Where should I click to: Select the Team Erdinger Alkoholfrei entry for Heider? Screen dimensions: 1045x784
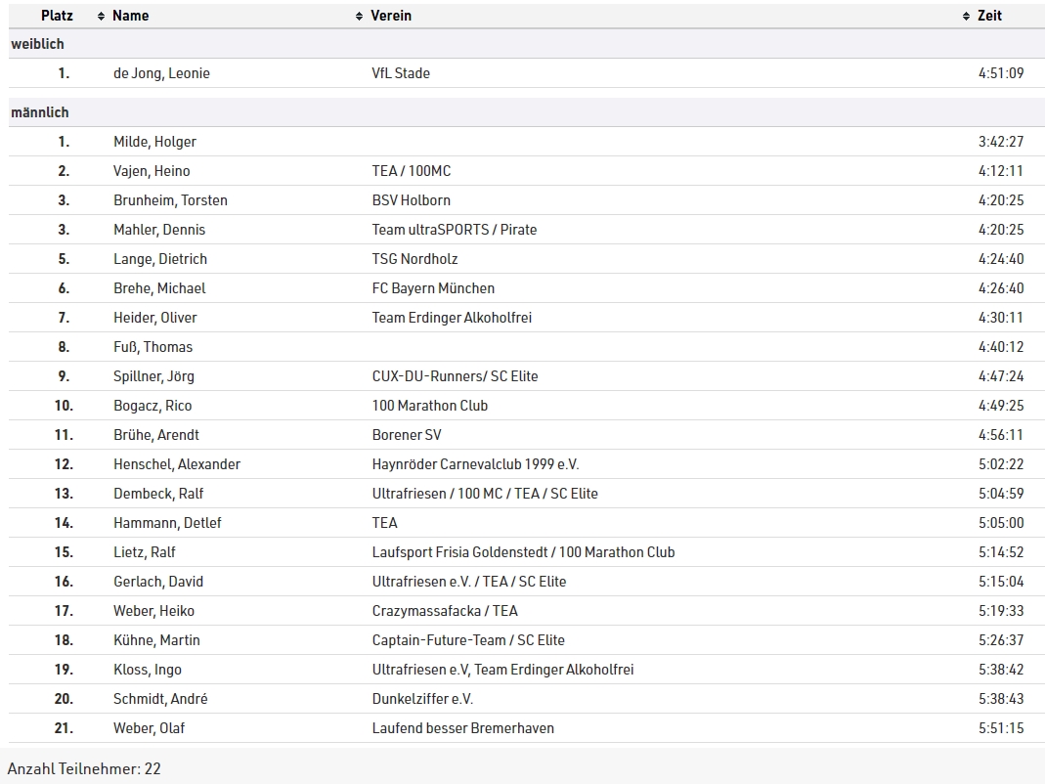(452, 318)
